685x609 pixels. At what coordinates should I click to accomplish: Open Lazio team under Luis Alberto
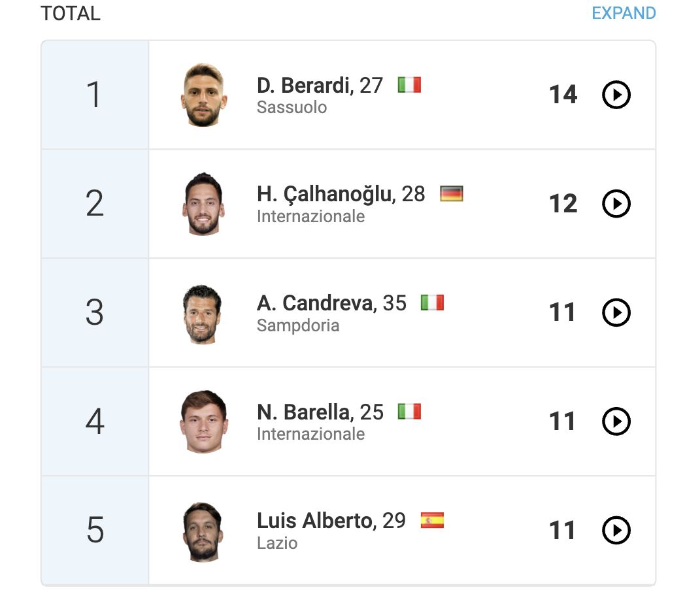[x=277, y=543]
